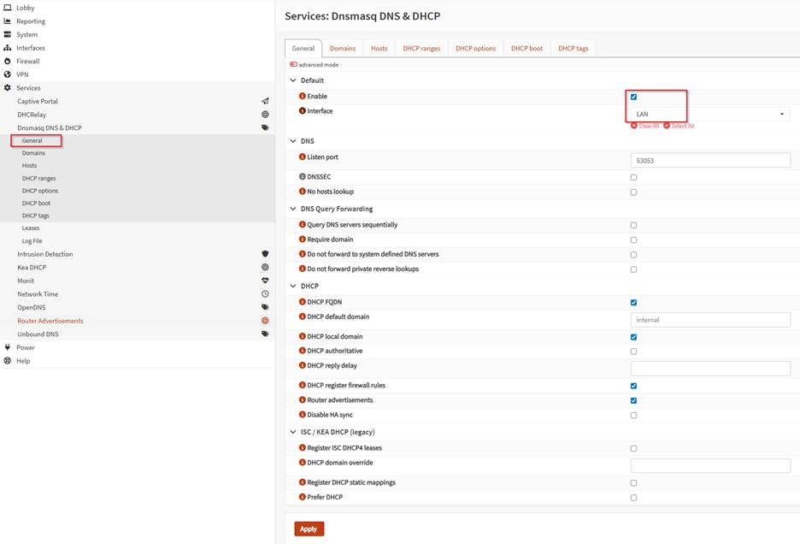Click the Firewall flame icon in sidebar

pyautogui.click(x=8, y=62)
